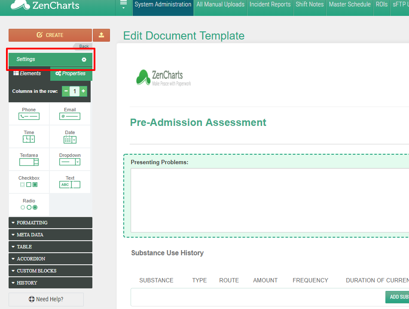Switch to the Elements tab
Image resolution: width=409 pixels, height=309 pixels.
(29, 73)
